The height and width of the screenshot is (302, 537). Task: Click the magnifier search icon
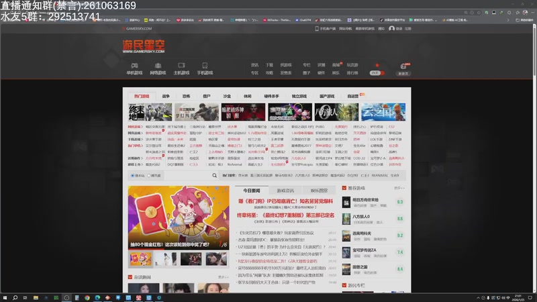pyautogui.click(x=214, y=175)
